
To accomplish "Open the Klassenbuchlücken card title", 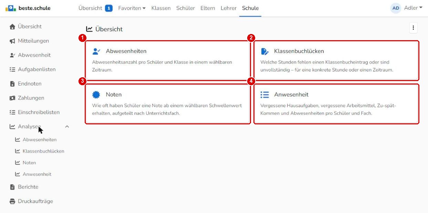I will point(299,51).
